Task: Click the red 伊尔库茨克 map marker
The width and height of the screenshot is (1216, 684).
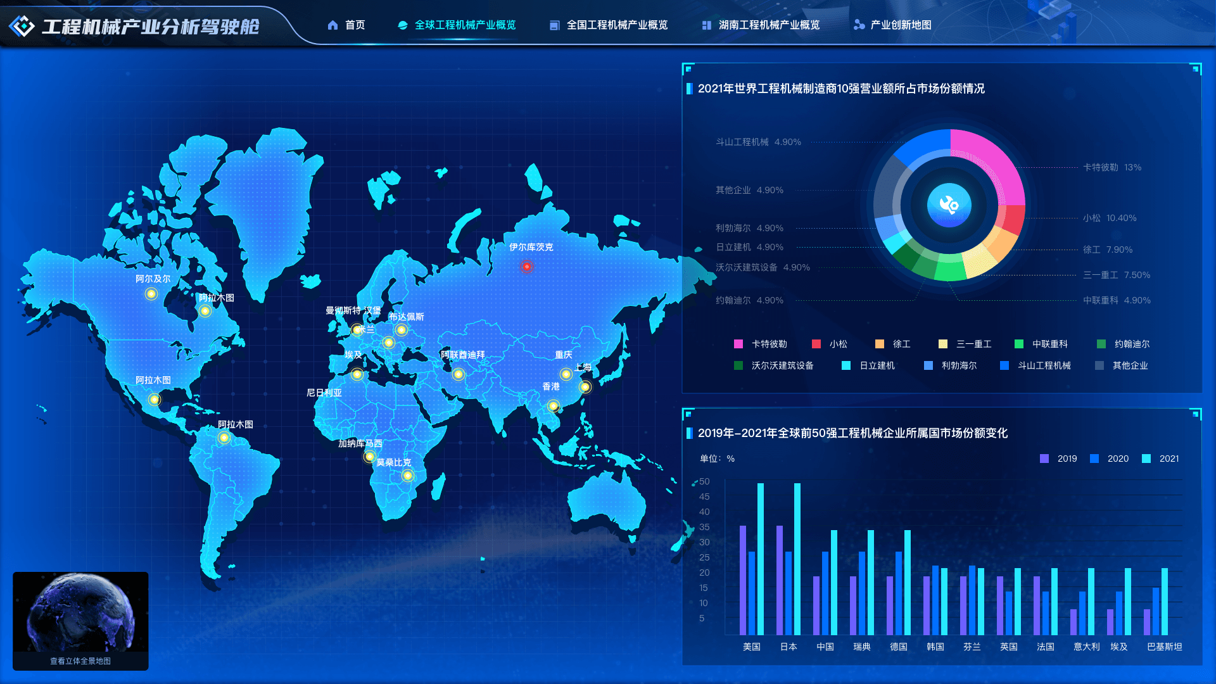Action: tap(526, 267)
